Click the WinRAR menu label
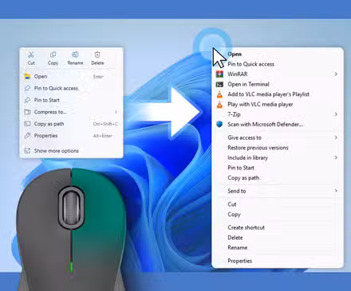351x291 pixels. pos(238,74)
